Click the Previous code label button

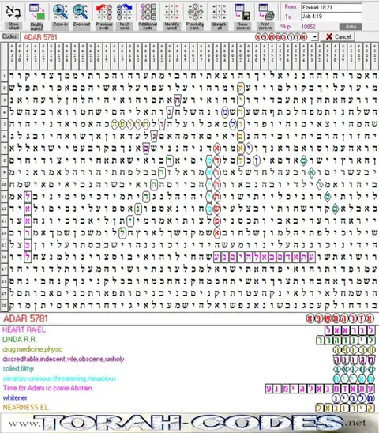point(104,26)
